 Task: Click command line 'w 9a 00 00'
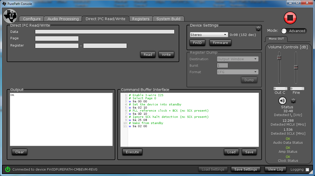pos(138,101)
